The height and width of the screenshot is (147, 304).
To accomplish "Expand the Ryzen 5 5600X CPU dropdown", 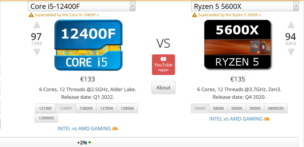I will [296, 6].
